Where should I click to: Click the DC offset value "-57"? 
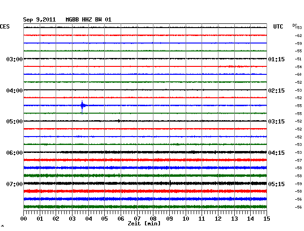coord(298,160)
